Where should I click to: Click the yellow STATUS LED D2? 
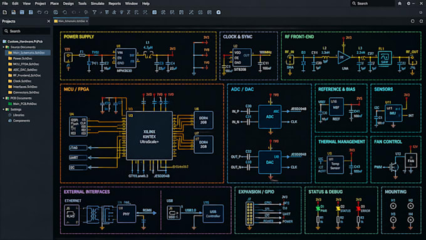click(338, 209)
